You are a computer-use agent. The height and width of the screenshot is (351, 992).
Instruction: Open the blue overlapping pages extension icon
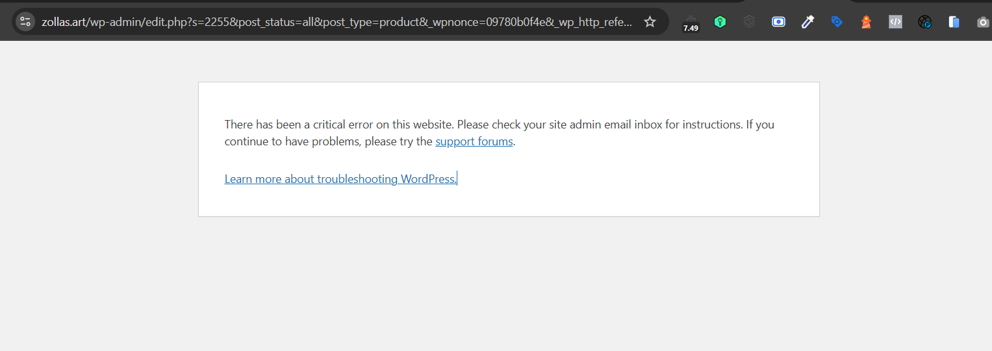pyautogui.click(x=954, y=21)
